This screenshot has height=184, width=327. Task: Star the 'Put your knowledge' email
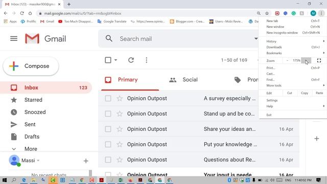(x=120, y=144)
